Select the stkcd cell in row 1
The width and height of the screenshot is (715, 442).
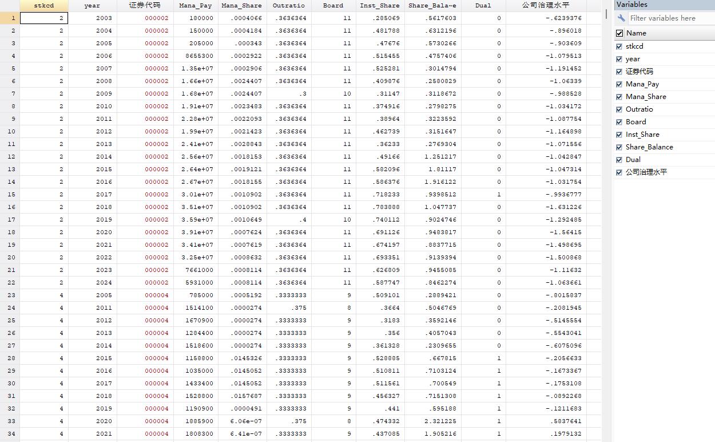pos(44,18)
